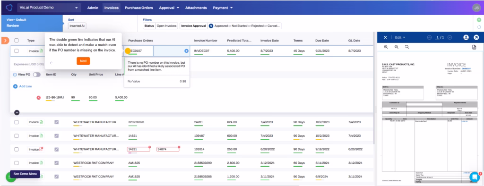
Task: Toggle the View PO switch
Action: click(37, 75)
